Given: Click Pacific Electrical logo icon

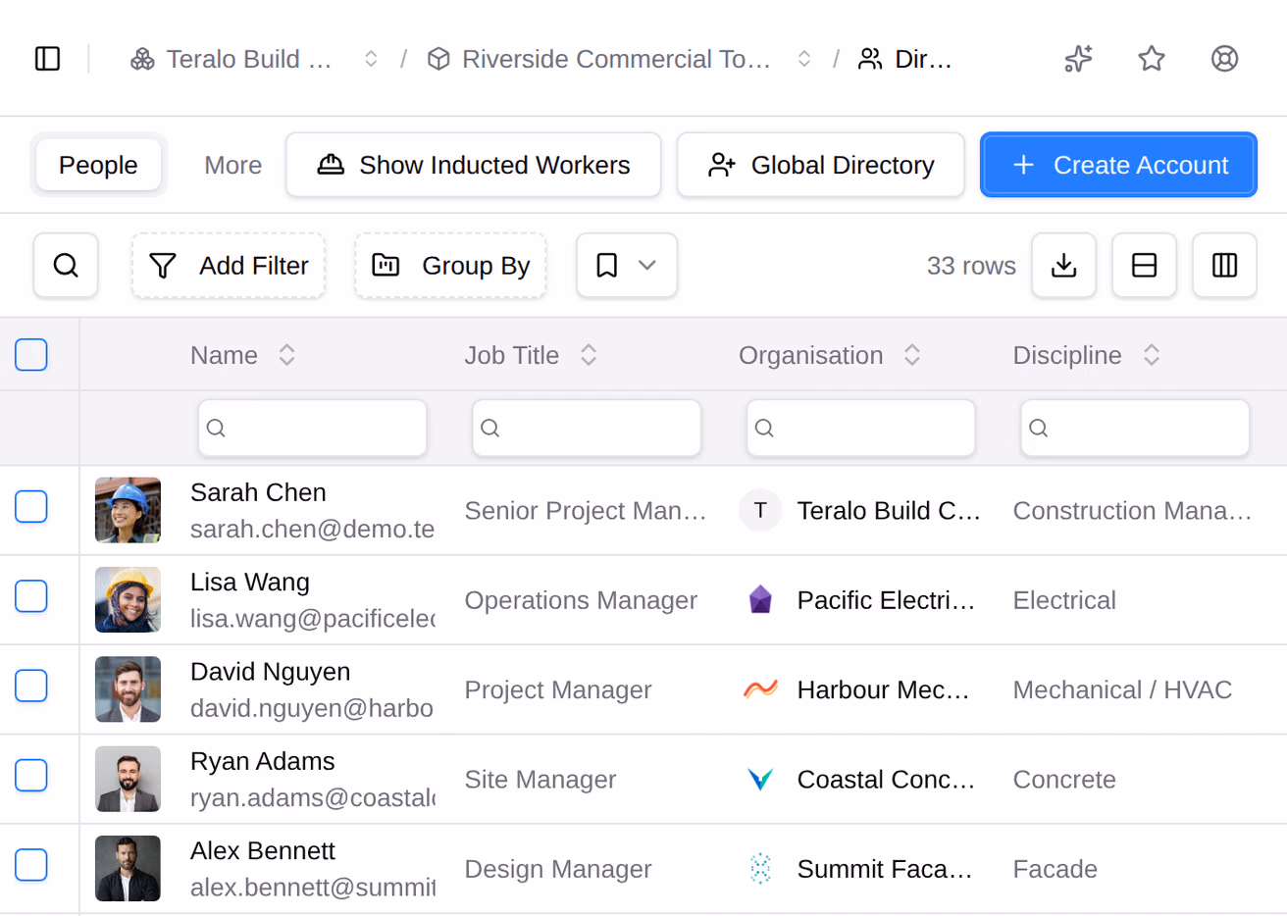Looking at the screenshot, I should coord(760,599).
